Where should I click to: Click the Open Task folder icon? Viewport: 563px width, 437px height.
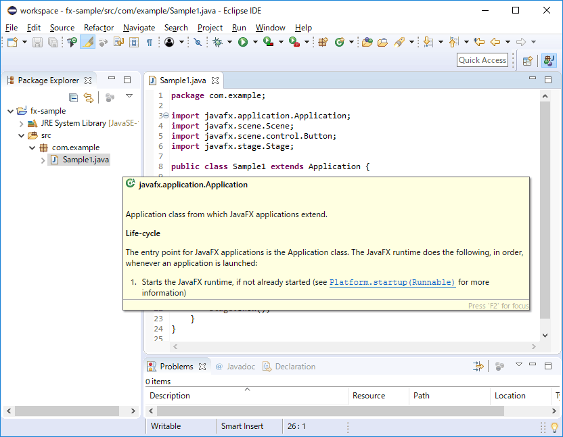point(383,42)
